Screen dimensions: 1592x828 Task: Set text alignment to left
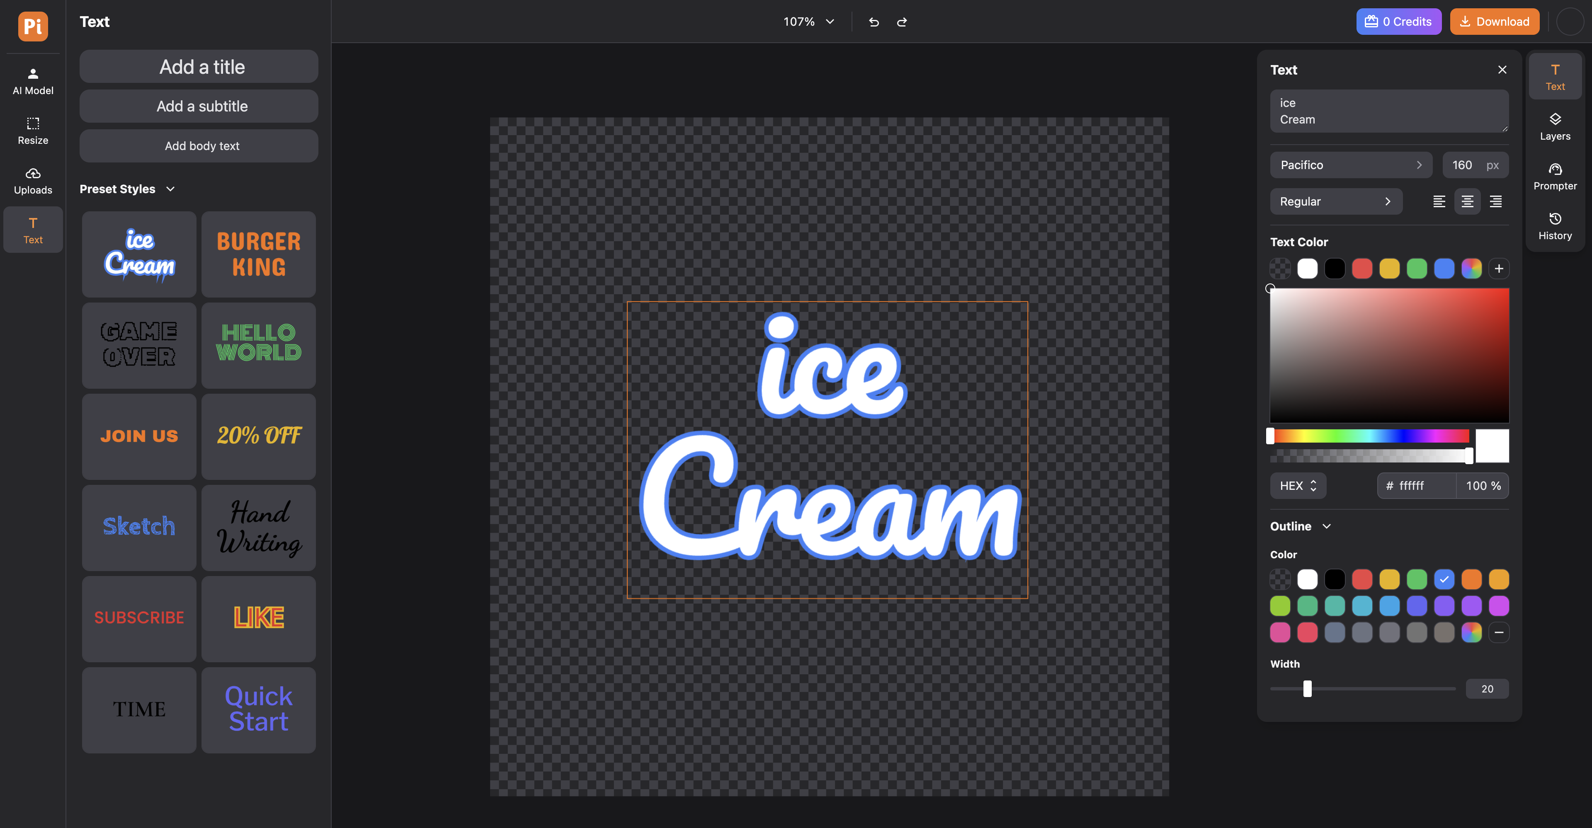coord(1439,201)
